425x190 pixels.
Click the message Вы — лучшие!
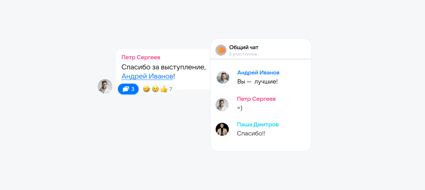pyautogui.click(x=258, y=82)
